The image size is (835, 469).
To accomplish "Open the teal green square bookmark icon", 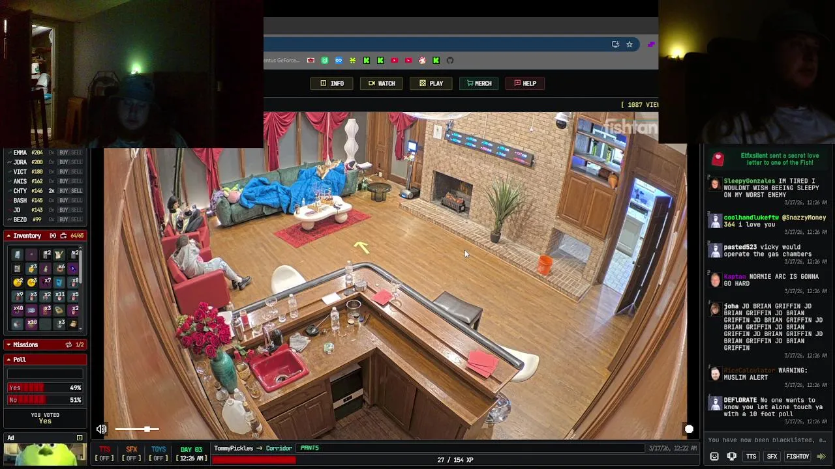I will [324, 61].
